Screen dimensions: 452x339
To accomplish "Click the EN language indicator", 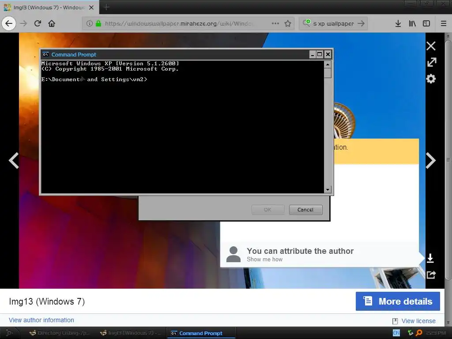I will [396, 333].
